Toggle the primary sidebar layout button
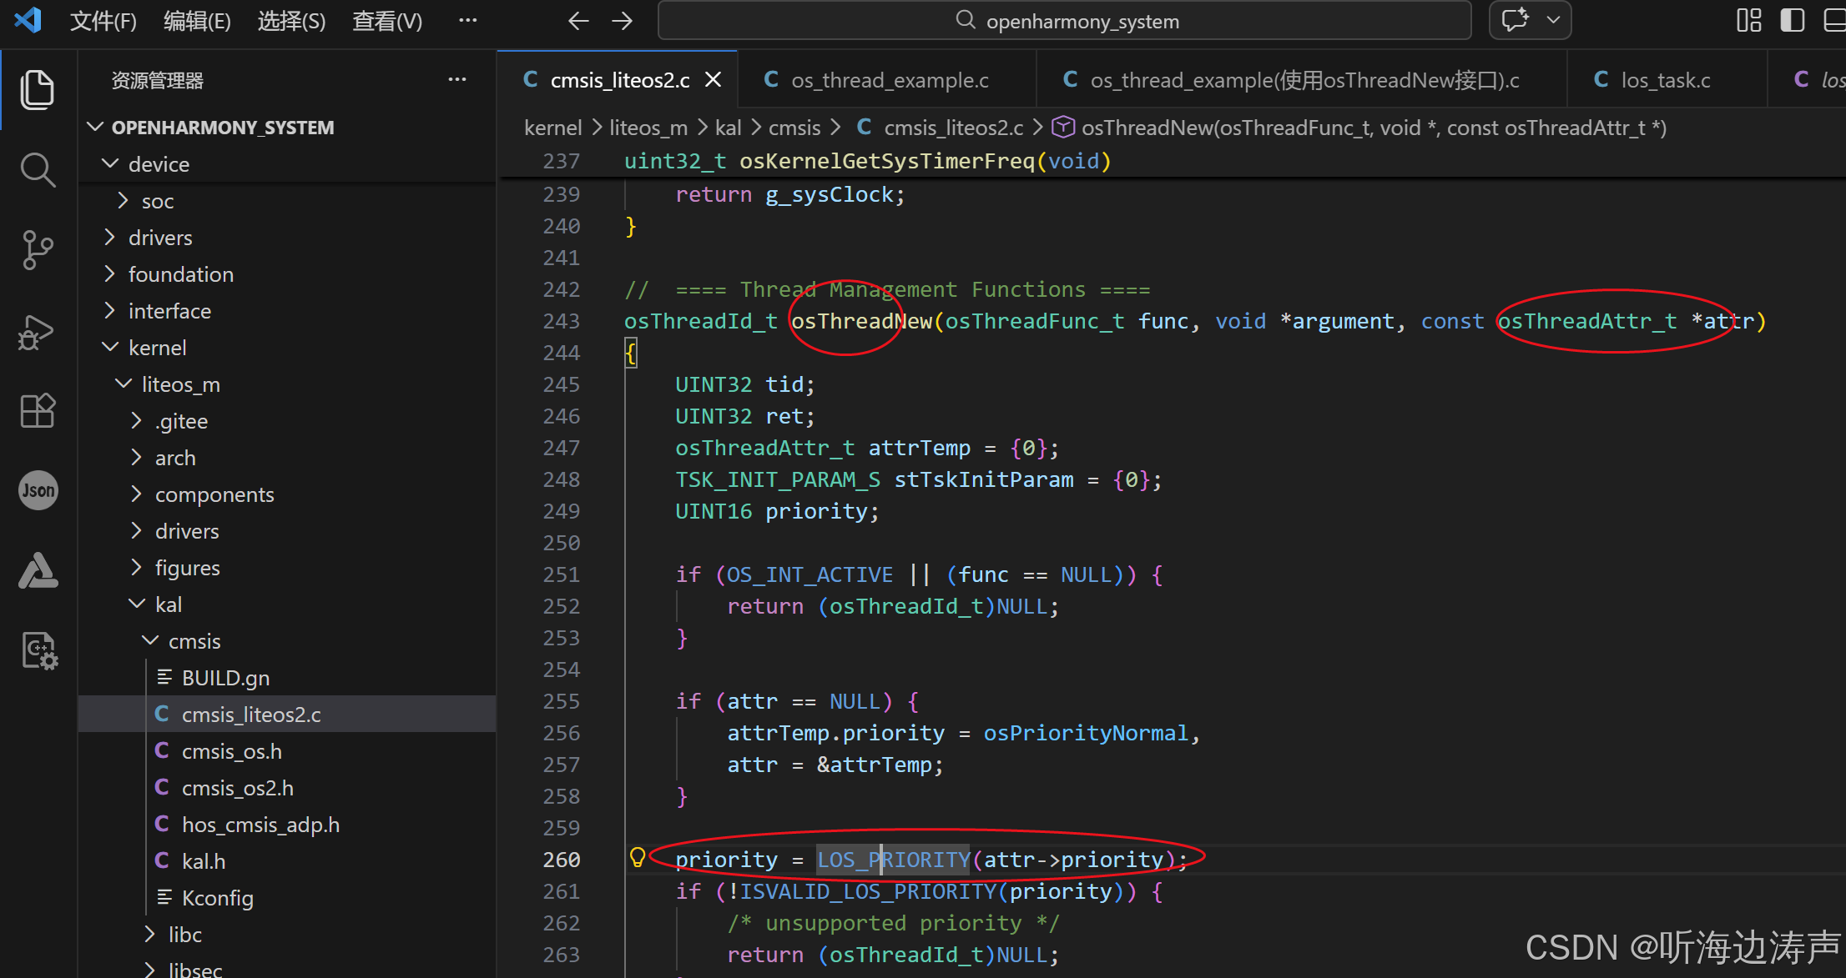 pyautogui.click(x=1792, y=20)
